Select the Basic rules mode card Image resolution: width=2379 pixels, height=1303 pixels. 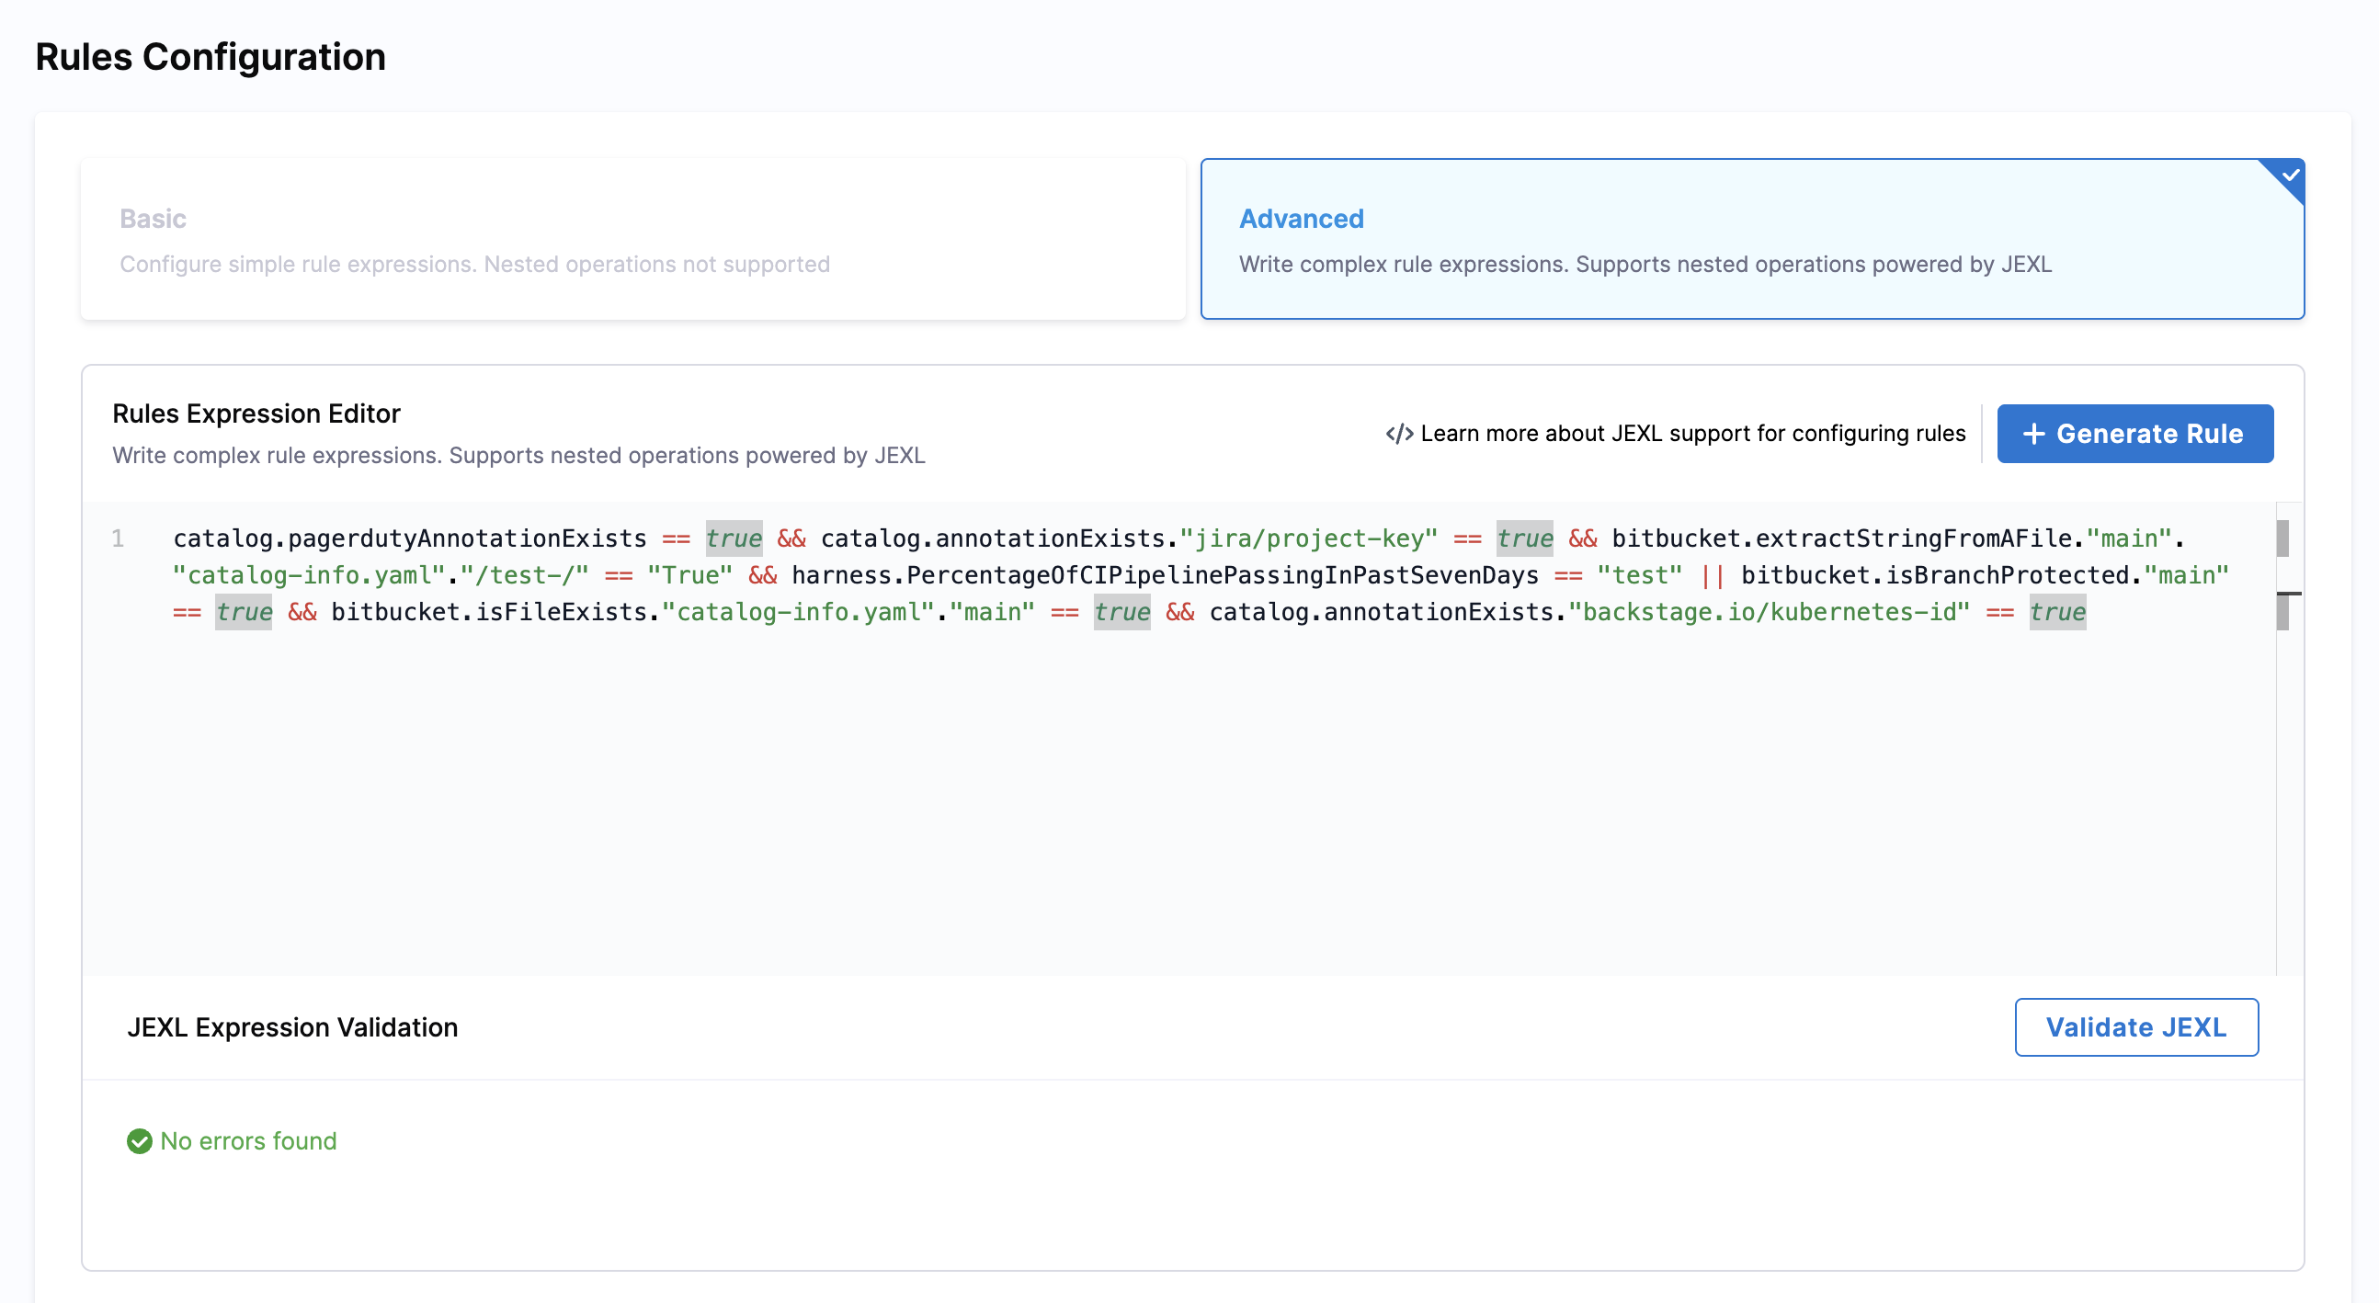632,239
